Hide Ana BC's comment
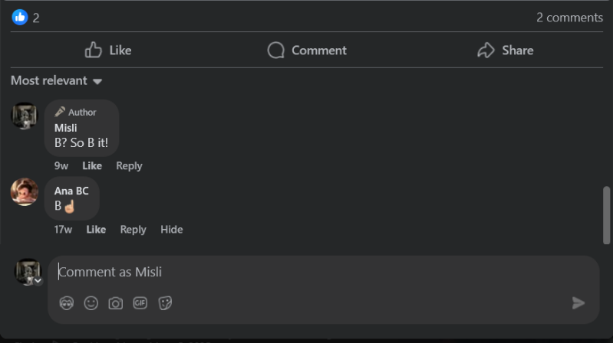This screenshot has width=613, height=343. [172, 230]
